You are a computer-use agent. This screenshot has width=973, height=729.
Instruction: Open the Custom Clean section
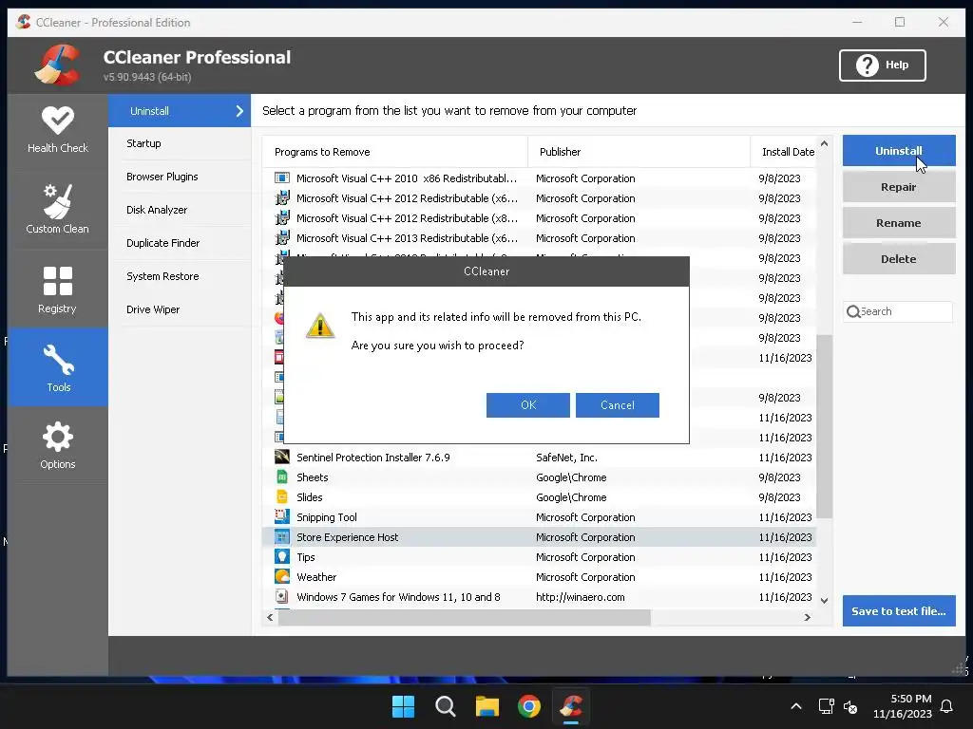(x=58, y=209)
